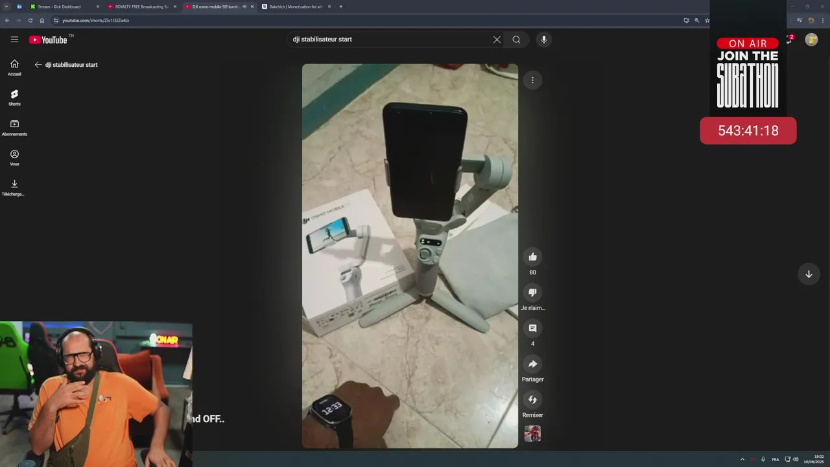Close the Stream - Kick Dashboard tab
This screenshot has width=830, height=467.
click(98, 6)
